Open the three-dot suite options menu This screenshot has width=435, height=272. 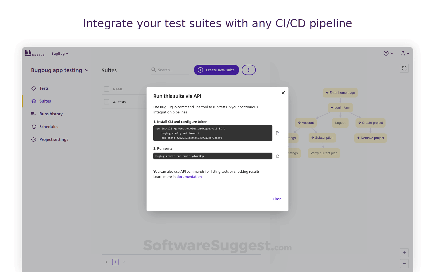click(x=248, y=70)
